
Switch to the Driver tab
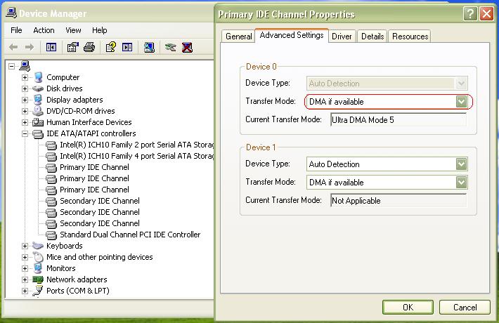pyautogui.click(x=342, y=37)
